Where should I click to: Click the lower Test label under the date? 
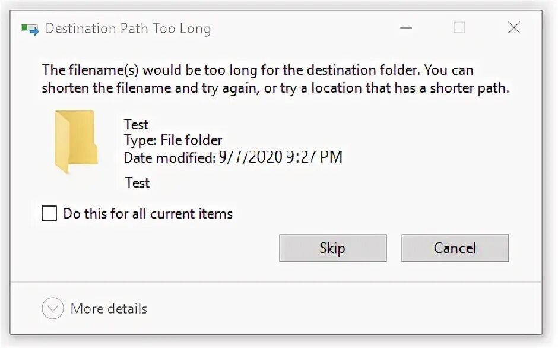click(x=137, y=183)
